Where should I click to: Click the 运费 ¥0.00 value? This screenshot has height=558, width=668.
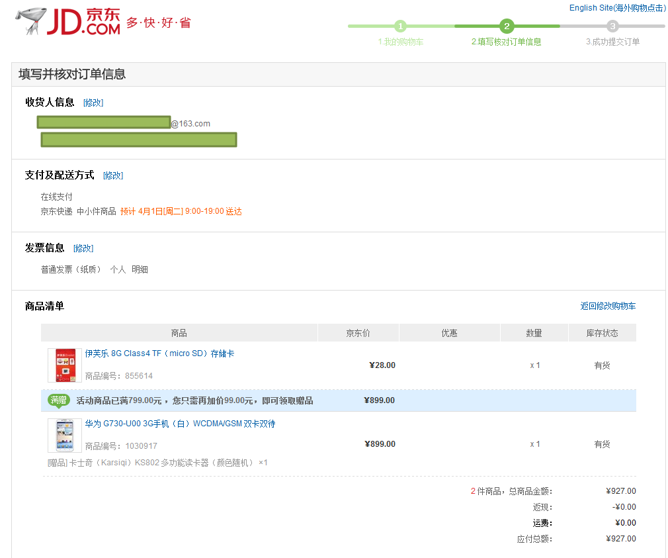626,523
